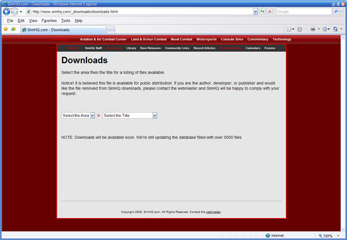Open a new blank tab button

pos(110,30)
